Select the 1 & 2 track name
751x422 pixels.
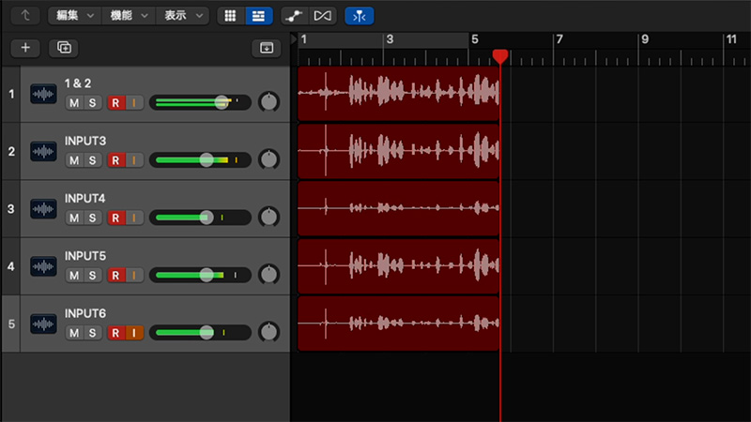(78, 83)
